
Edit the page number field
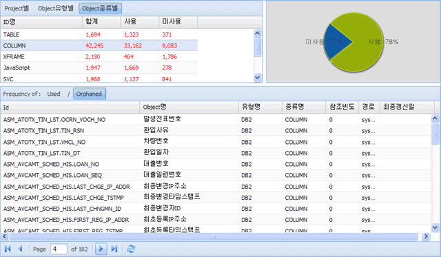click(59, 249)
